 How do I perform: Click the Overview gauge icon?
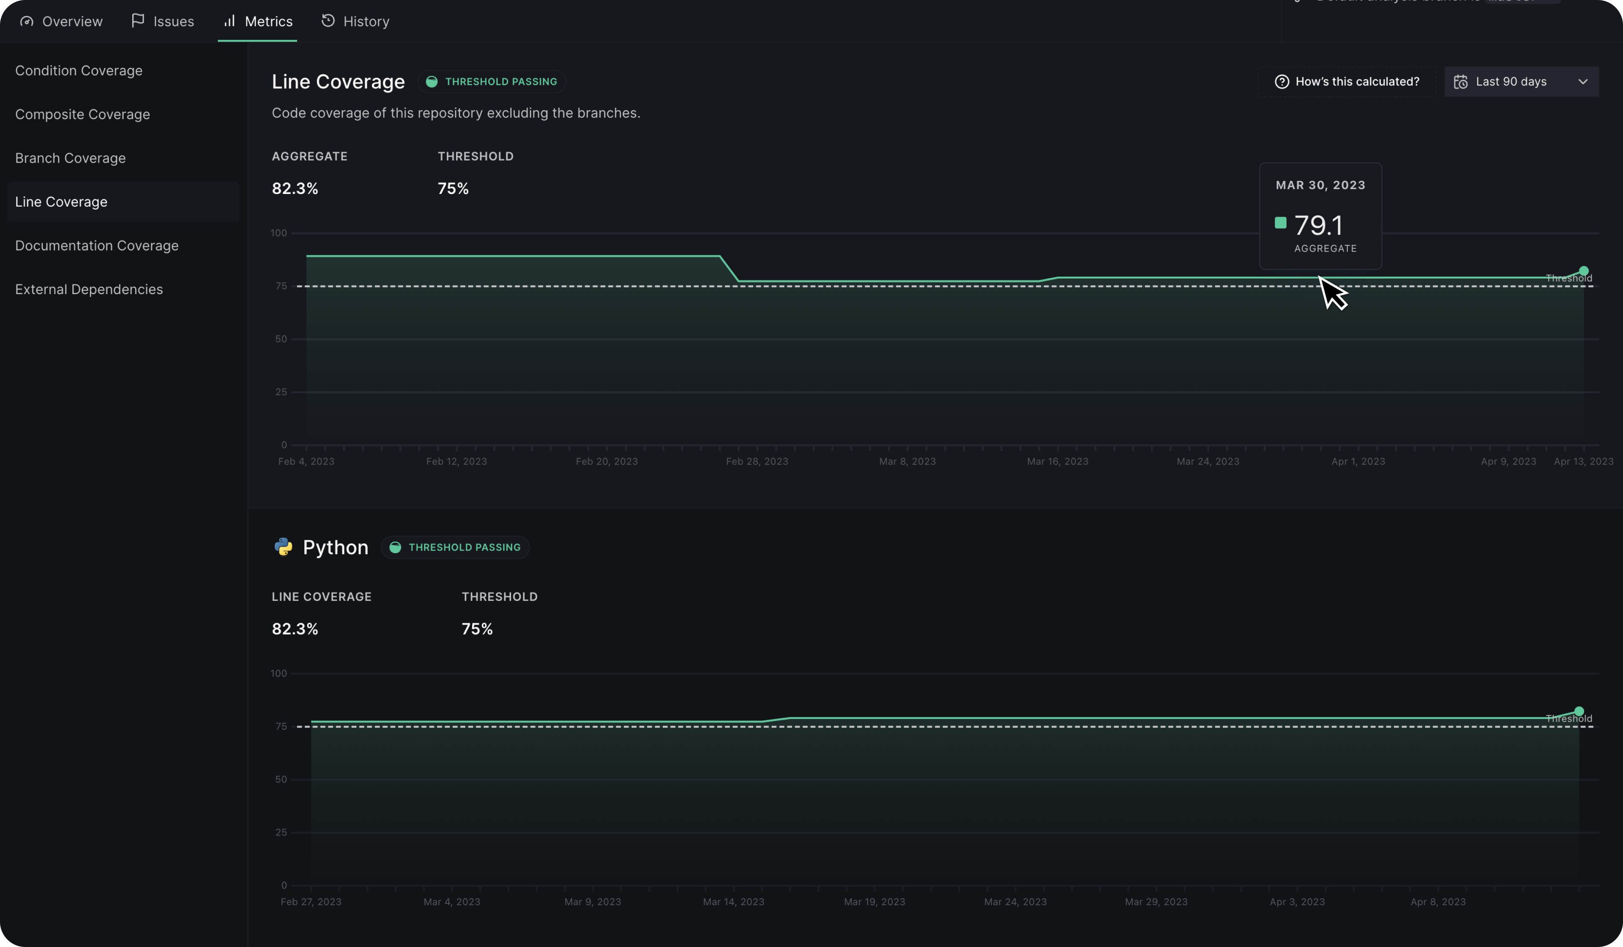[26, 21]
